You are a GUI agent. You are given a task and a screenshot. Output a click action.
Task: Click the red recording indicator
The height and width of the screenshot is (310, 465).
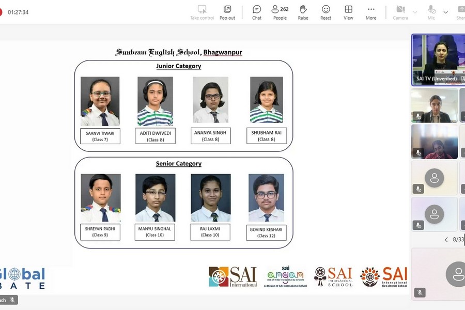tap(1, 12)
